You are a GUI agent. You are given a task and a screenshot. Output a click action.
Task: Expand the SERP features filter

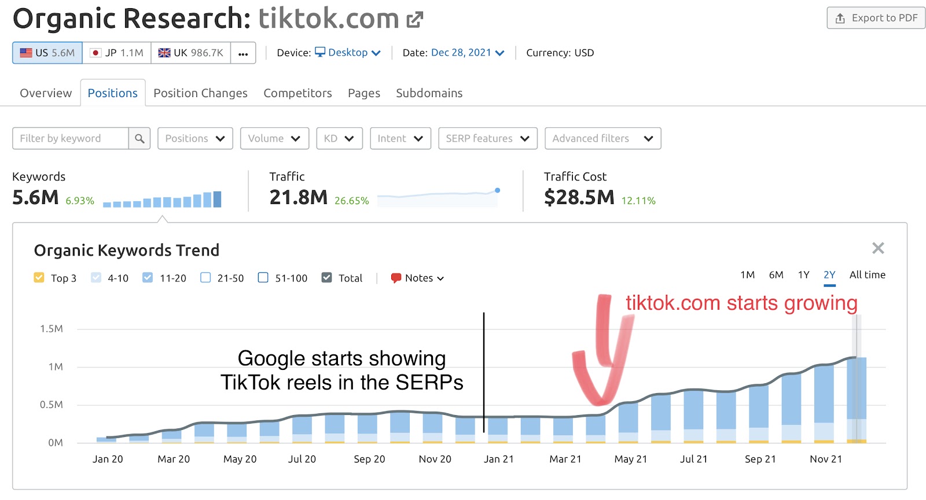click(488, 139)
